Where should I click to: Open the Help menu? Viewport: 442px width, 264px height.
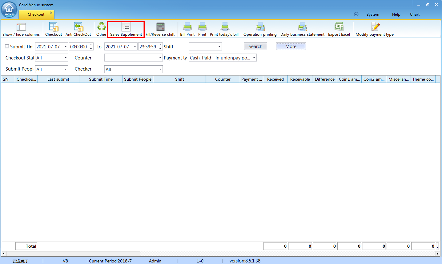pos(396,14)
